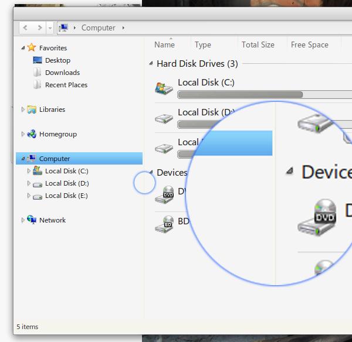Click the Network icon in sidebar
This screenshot has height=342, width=352.
pyautogui.click(x=32, y=220)
